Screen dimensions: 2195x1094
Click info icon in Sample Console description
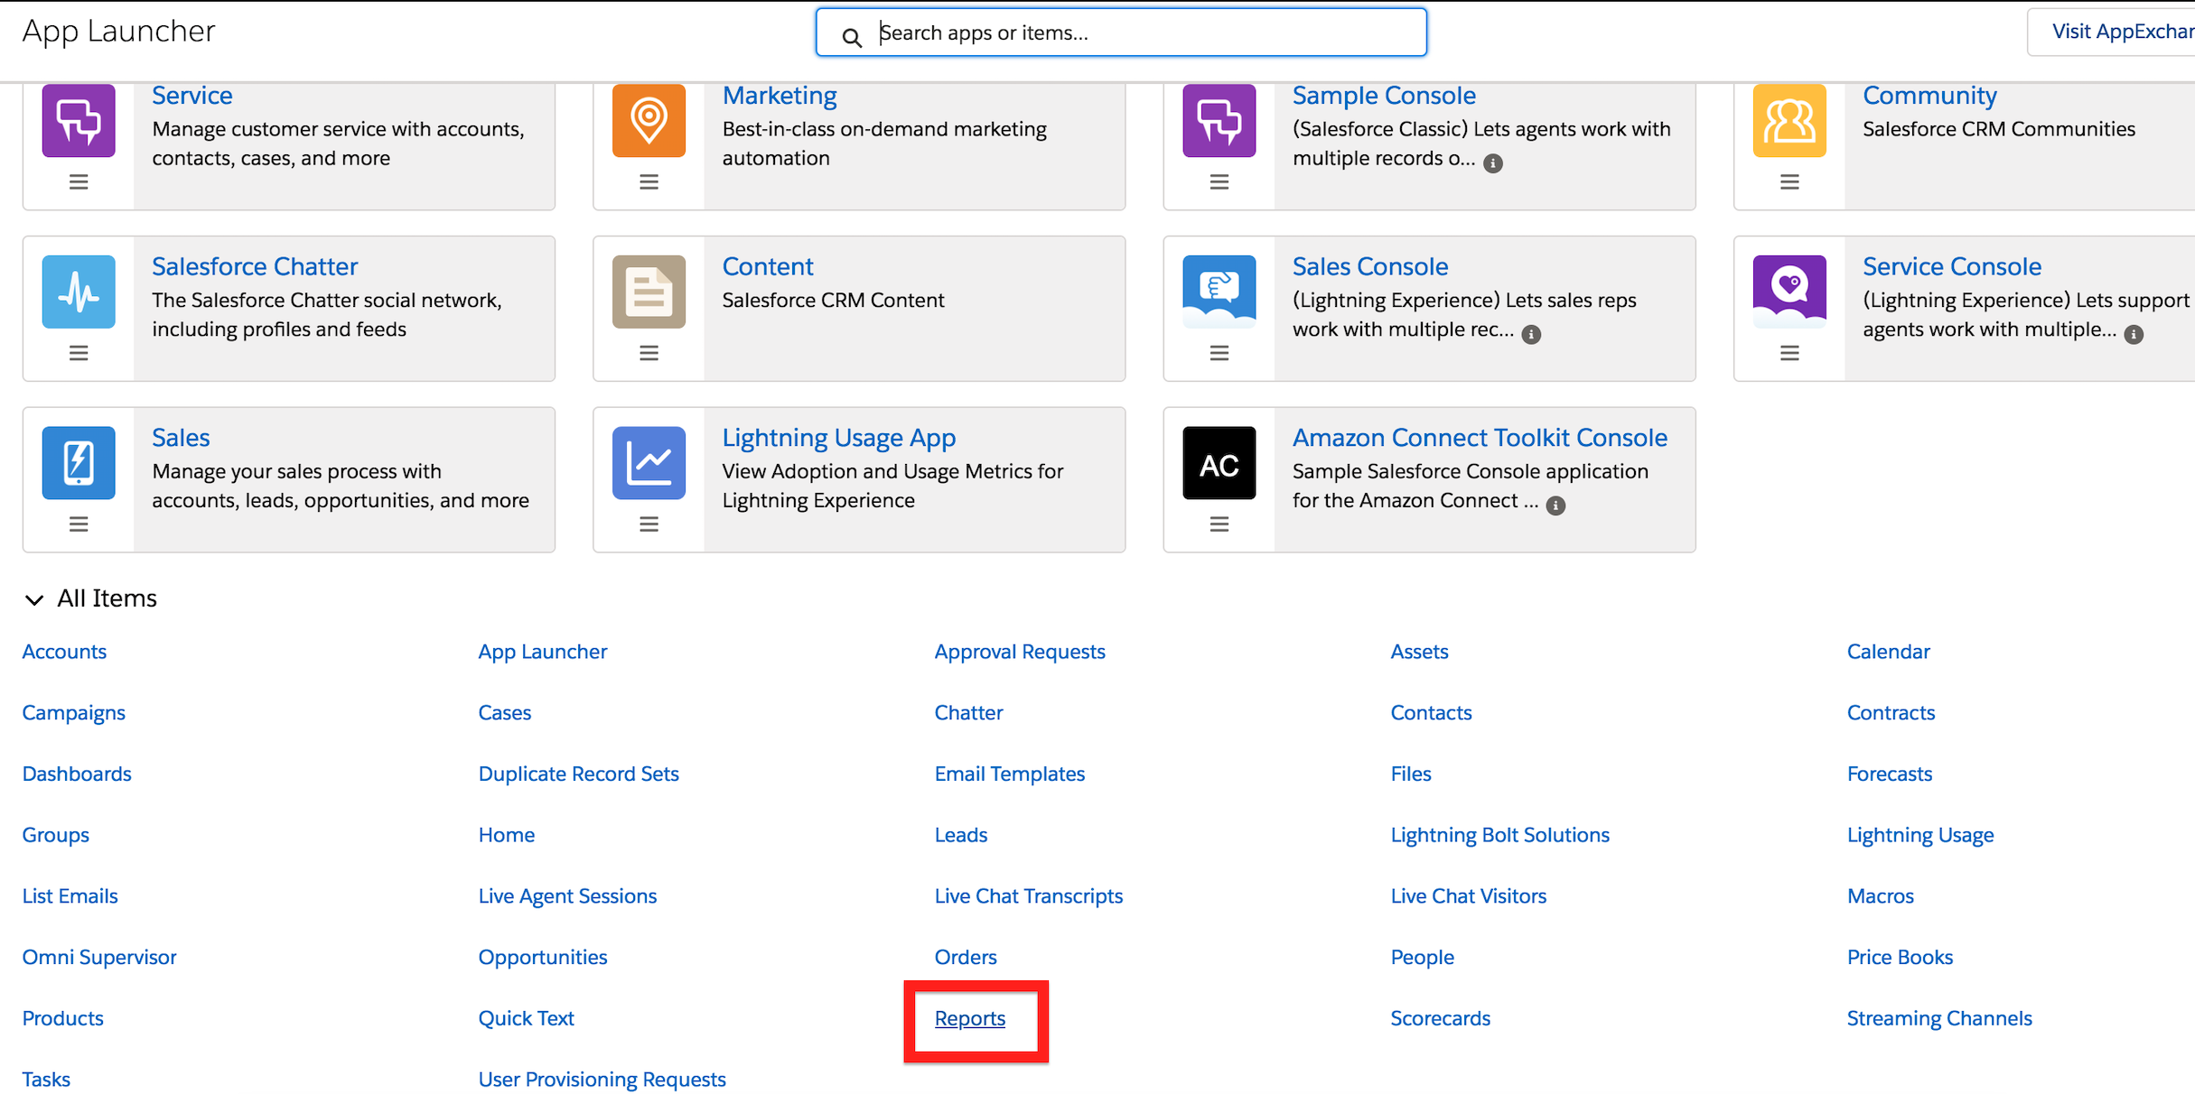pos(1493,163)
